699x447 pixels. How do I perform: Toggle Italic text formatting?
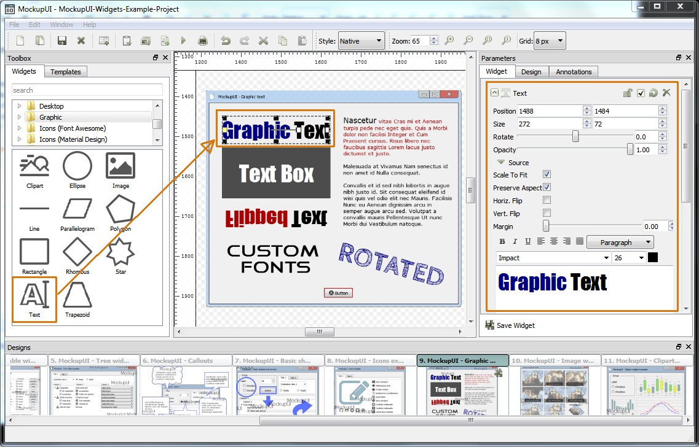tap(515, 241)
